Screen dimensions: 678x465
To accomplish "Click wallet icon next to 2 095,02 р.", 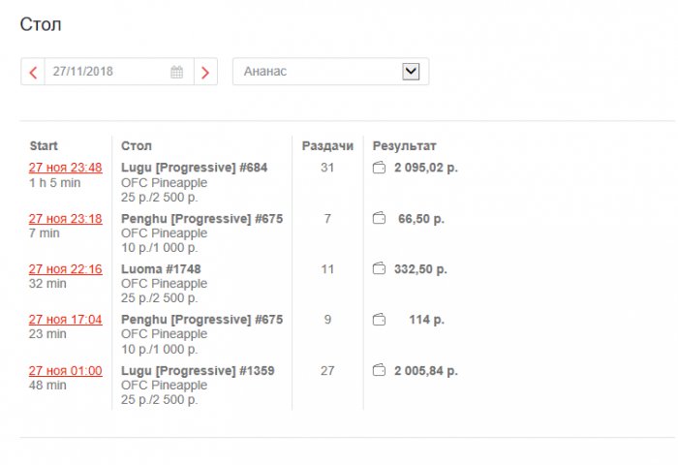I will click(x=380, y=169).
